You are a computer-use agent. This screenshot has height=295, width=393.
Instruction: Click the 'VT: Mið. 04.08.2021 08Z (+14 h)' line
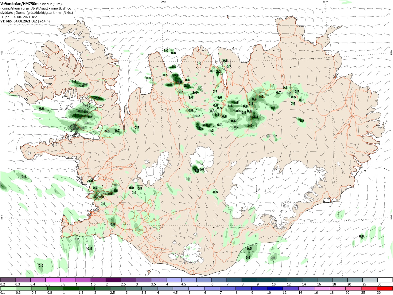(25, 21)
